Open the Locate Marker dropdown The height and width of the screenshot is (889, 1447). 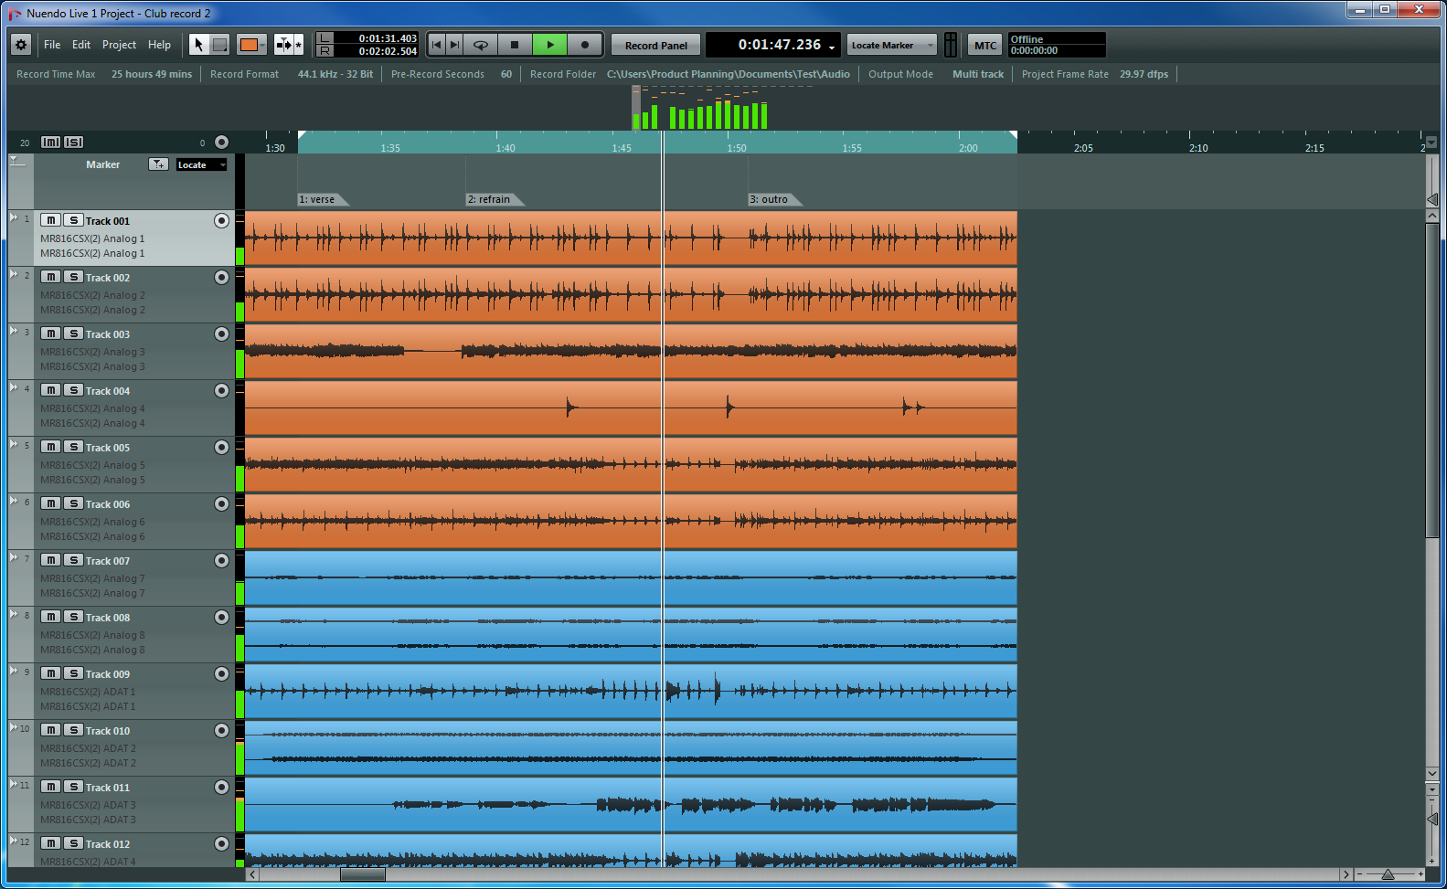point(891,45)
